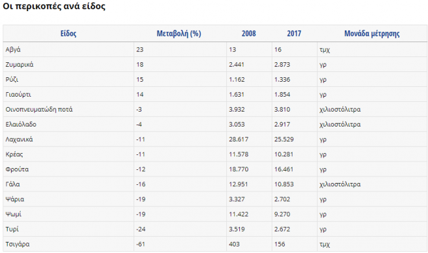Image resolution: width=428 pixels, height=253 pixels.
Task: Click the change value -61 for Τσιγάρα
Action: click(141, 244)
